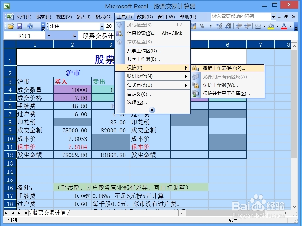302x226 pixels.
Task: Open the 格式(O) menu
Action: (103, 17)
